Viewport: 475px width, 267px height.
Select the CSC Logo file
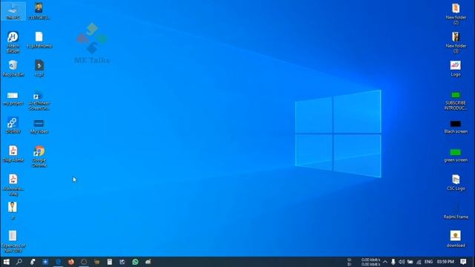[x=456, y=182]
